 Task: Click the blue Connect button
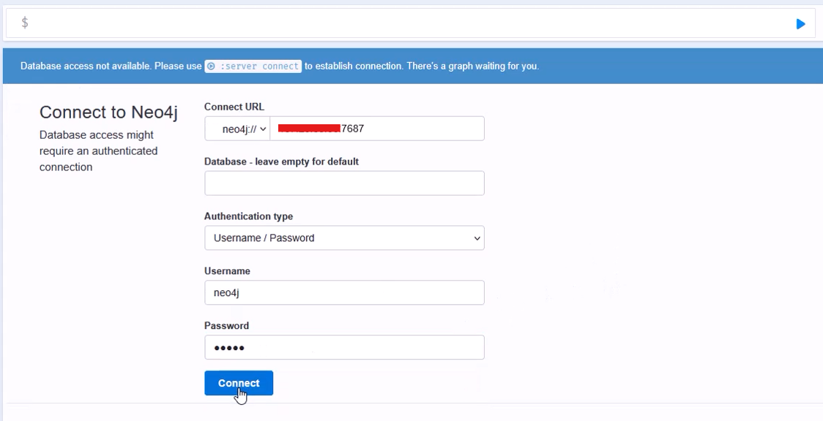click(239, 383)
